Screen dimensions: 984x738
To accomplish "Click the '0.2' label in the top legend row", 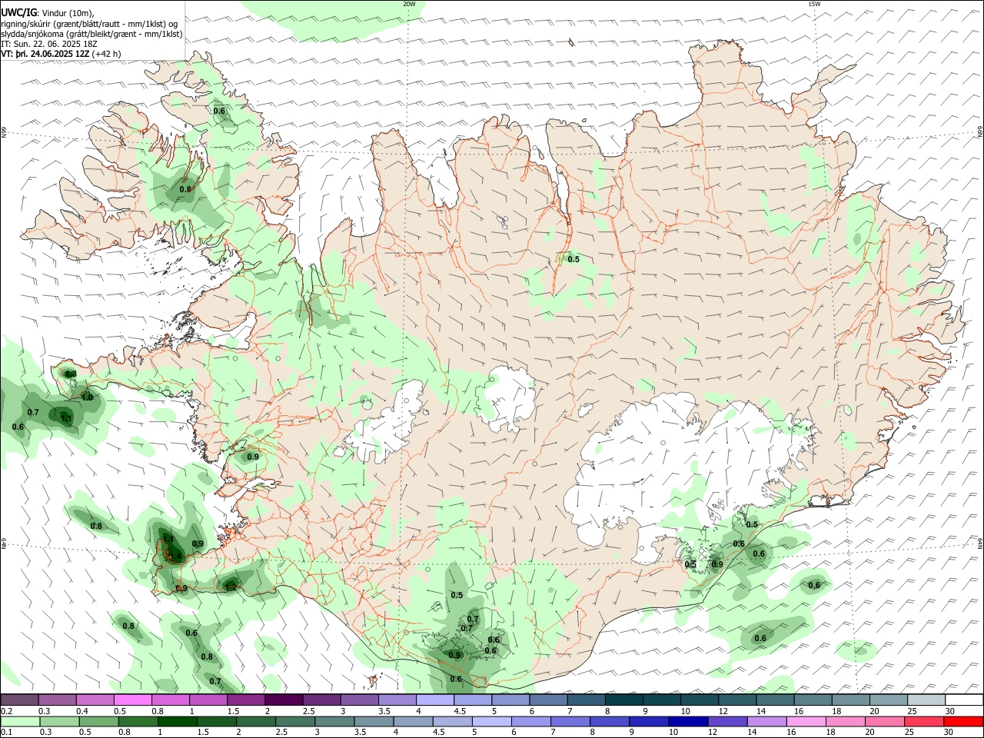I will pos(6,711).
